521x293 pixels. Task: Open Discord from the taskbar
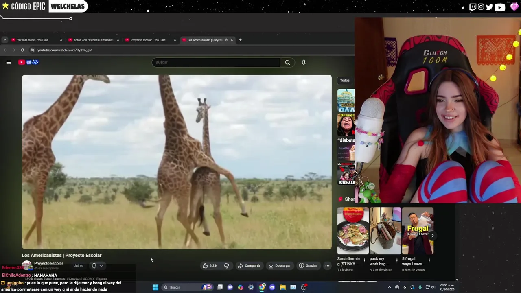272,287
